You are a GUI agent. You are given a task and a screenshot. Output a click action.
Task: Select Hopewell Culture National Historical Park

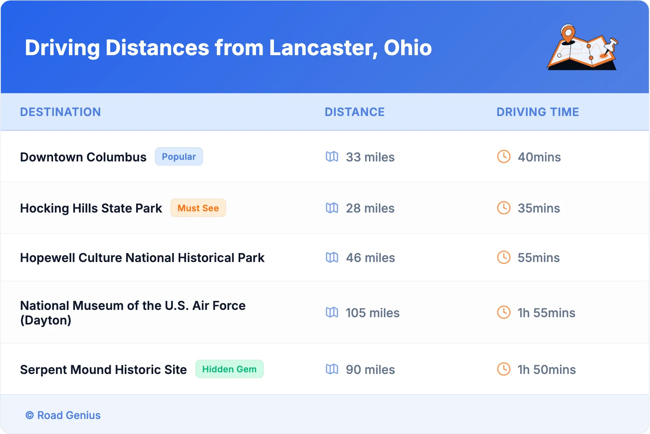coord(142,258)
